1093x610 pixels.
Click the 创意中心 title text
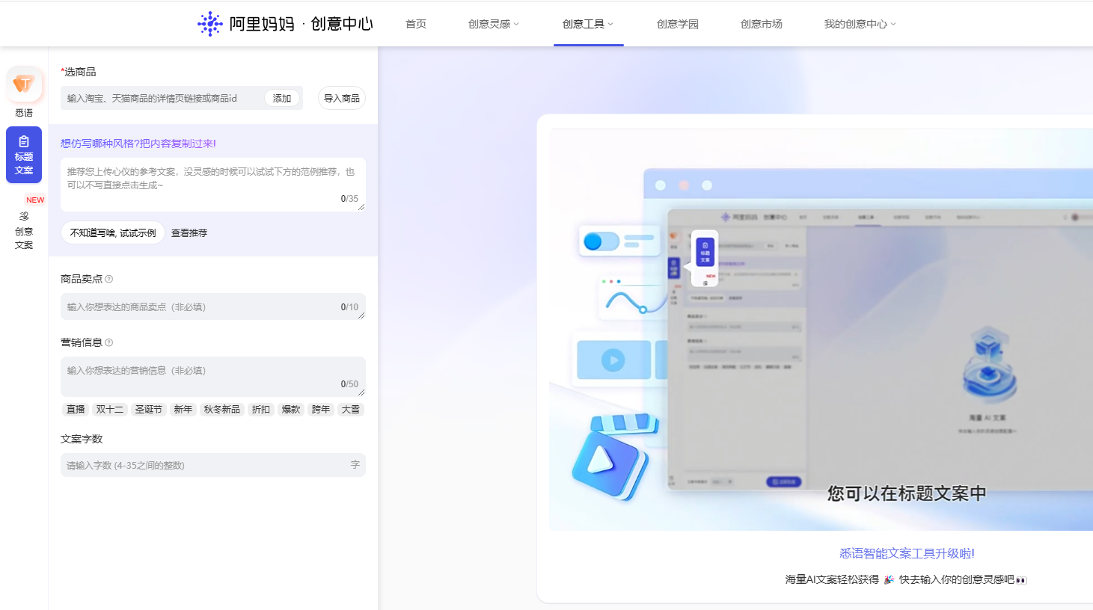[x=342, y=24]
